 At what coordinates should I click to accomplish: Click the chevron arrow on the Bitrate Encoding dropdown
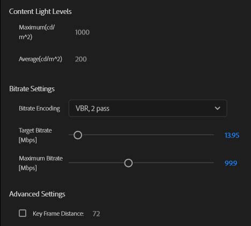(217, 108)
